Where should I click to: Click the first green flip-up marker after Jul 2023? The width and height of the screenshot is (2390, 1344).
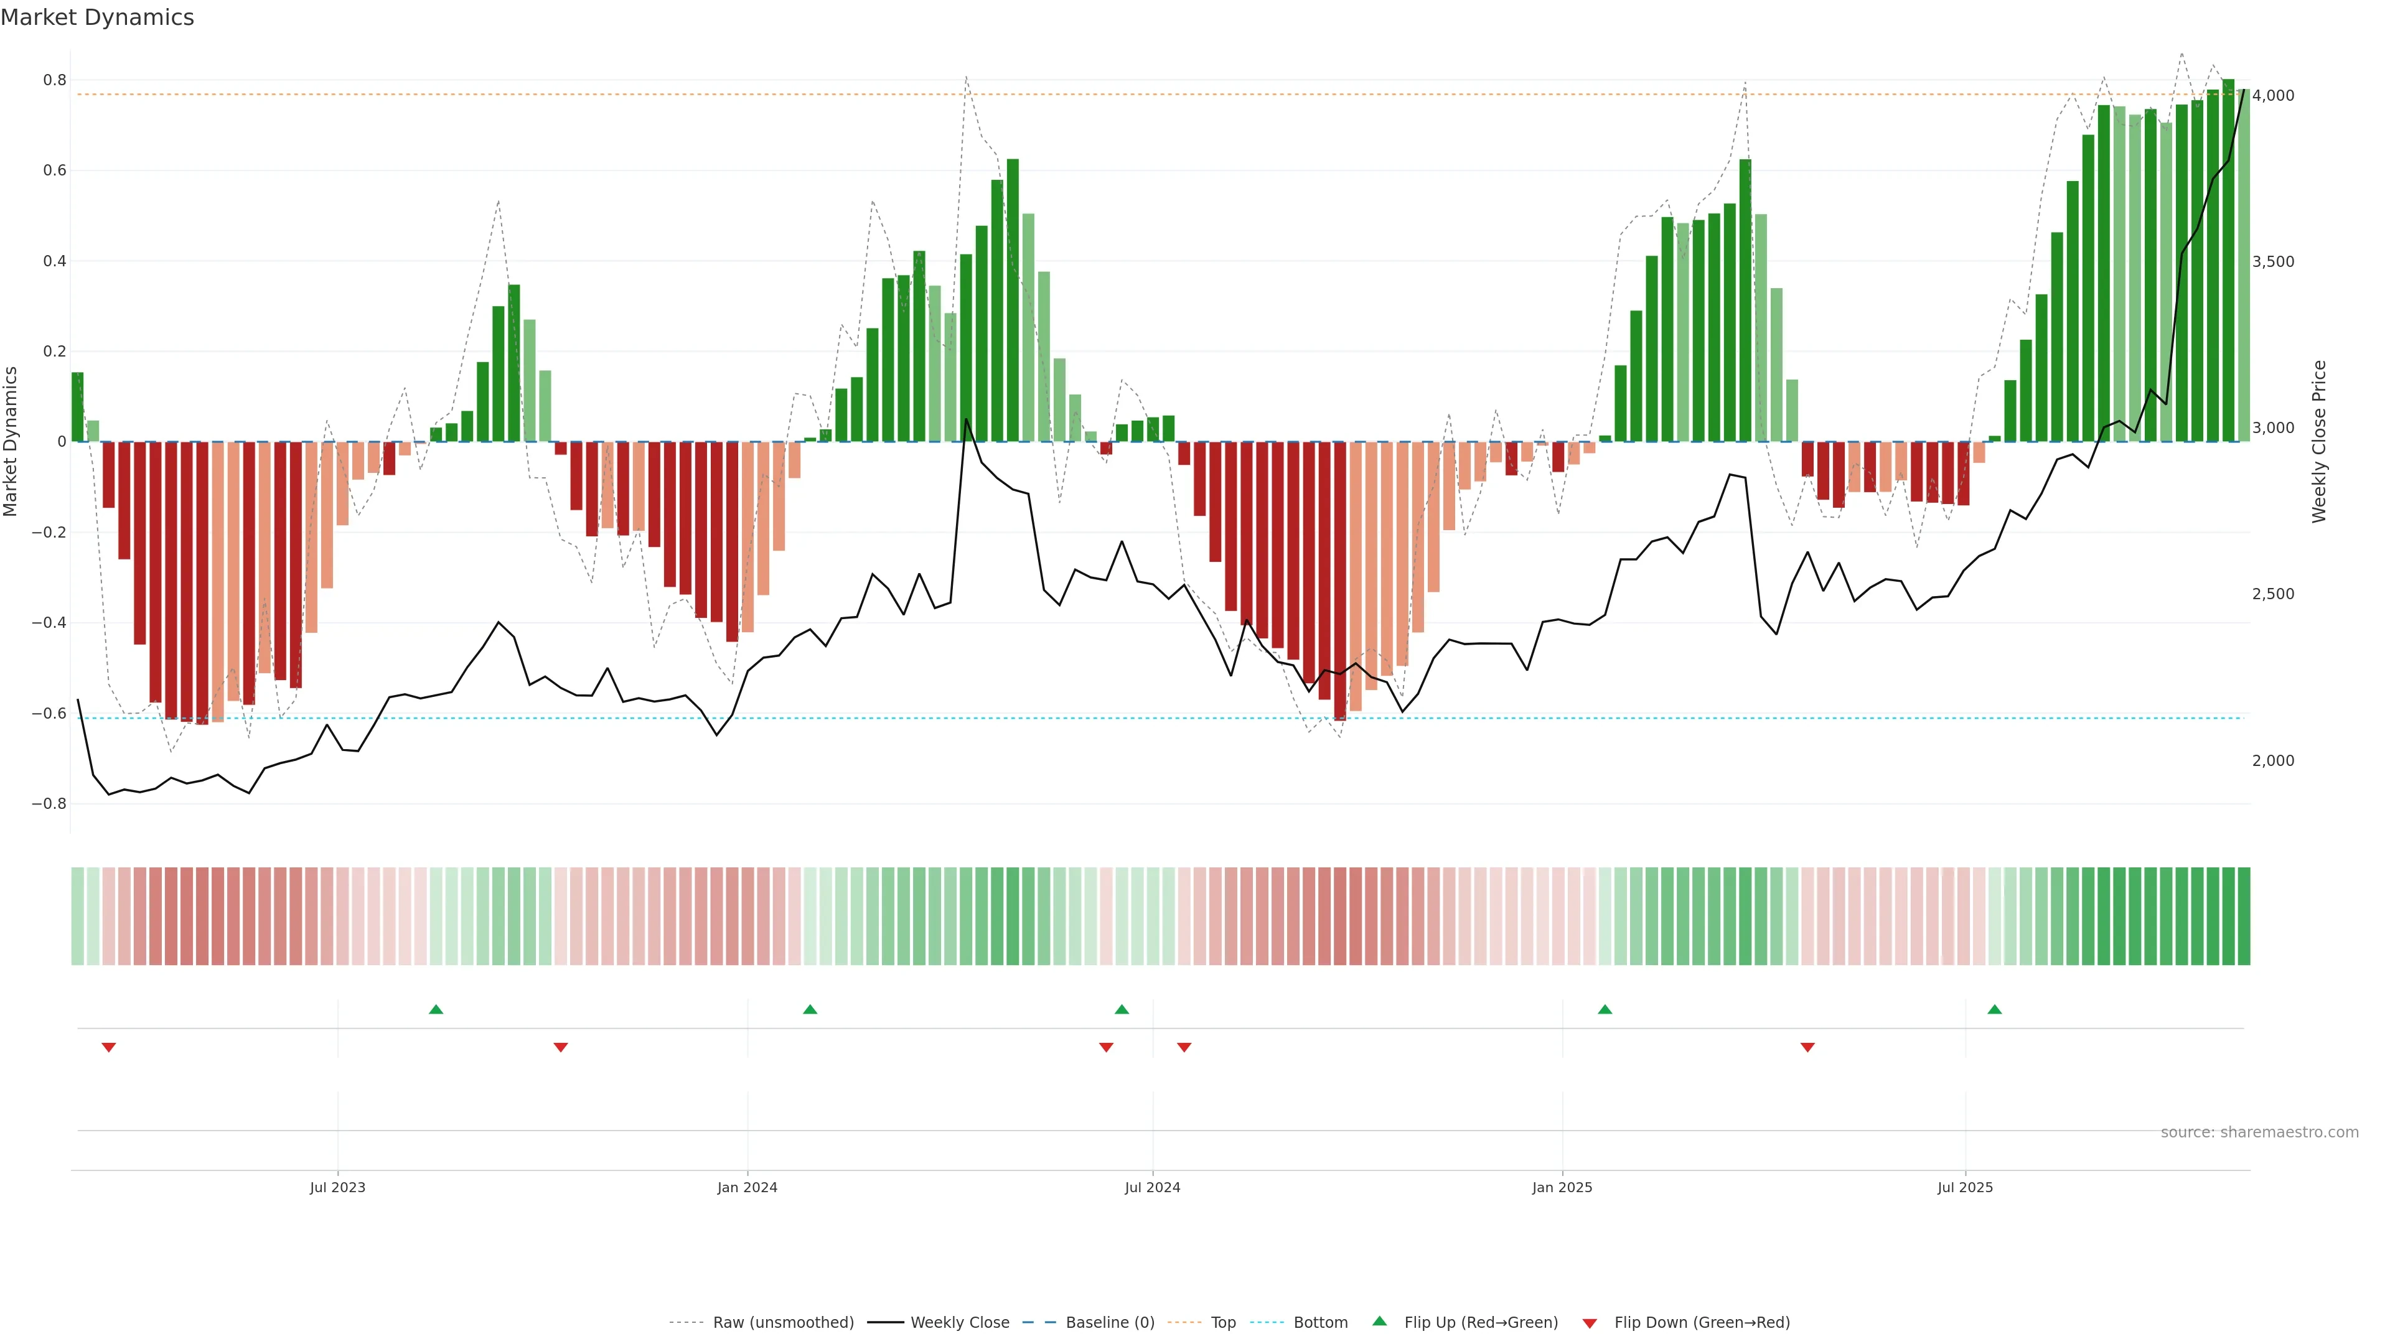coord(436,1009)
